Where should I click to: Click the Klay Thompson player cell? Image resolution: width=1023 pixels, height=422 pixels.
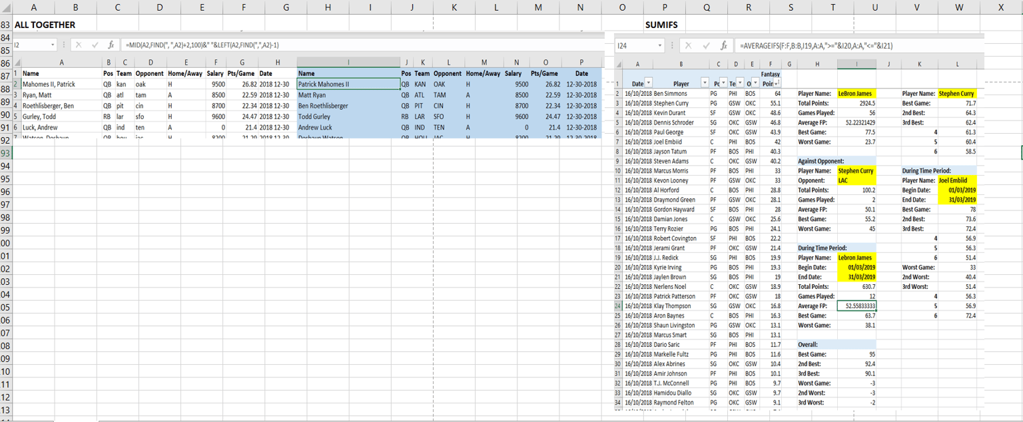click(682, 306)
